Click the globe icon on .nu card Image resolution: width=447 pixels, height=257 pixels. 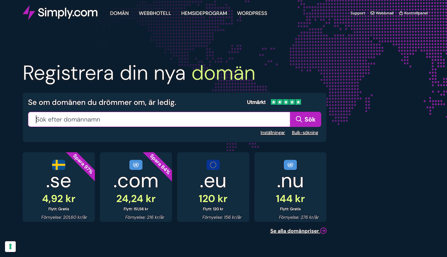click(x=290, y=165)
